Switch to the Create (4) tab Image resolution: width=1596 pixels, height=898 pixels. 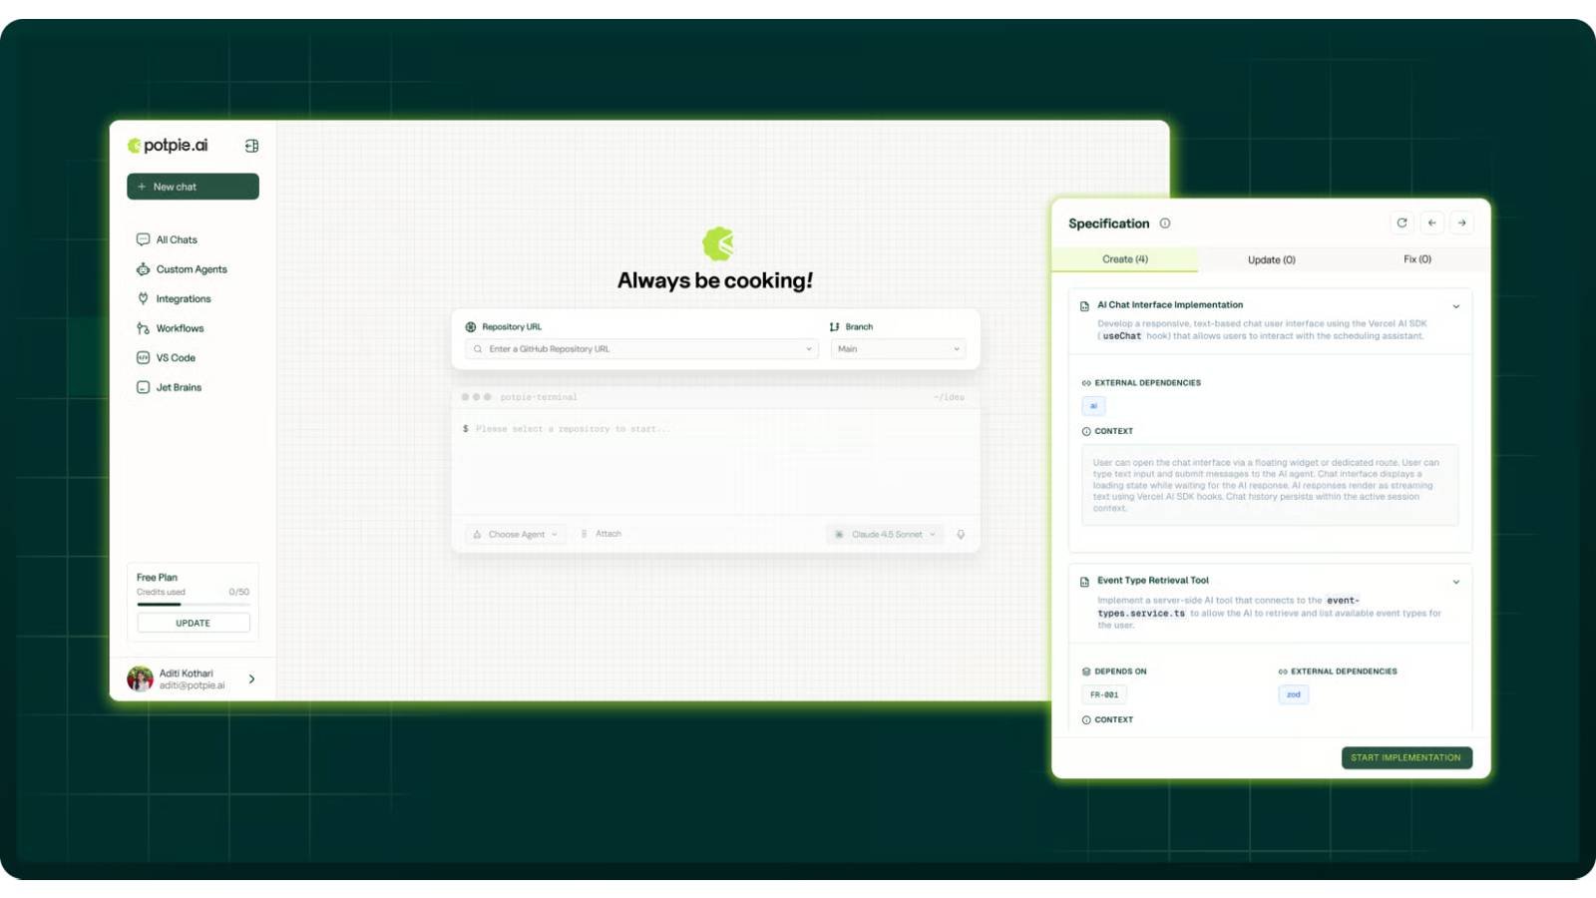click(x=1125, y=259)
